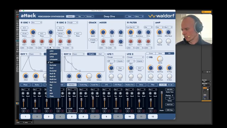Click the OSC 1 FM 2 knob
The height and width of the screenshot is (128, 227).
tap(50, 41)
